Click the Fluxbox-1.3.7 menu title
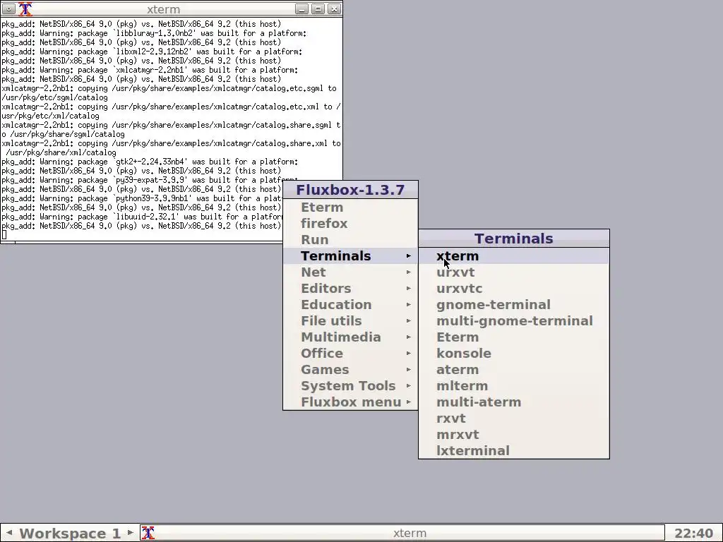Screen dimensions: 723x542 pyautogui.click(x=350, y=190)
